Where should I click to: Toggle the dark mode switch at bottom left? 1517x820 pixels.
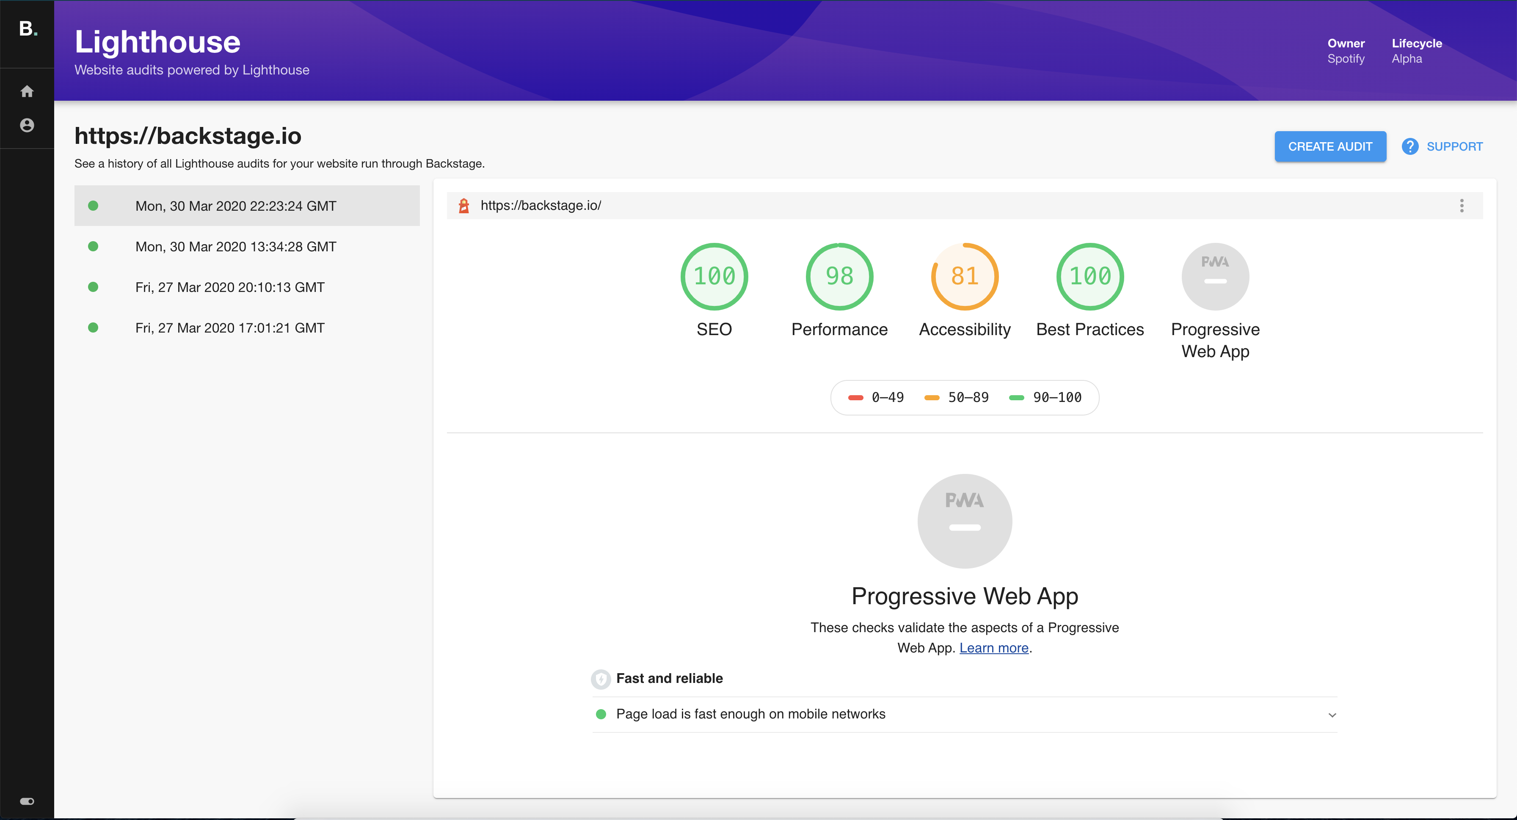coord(27,802)
